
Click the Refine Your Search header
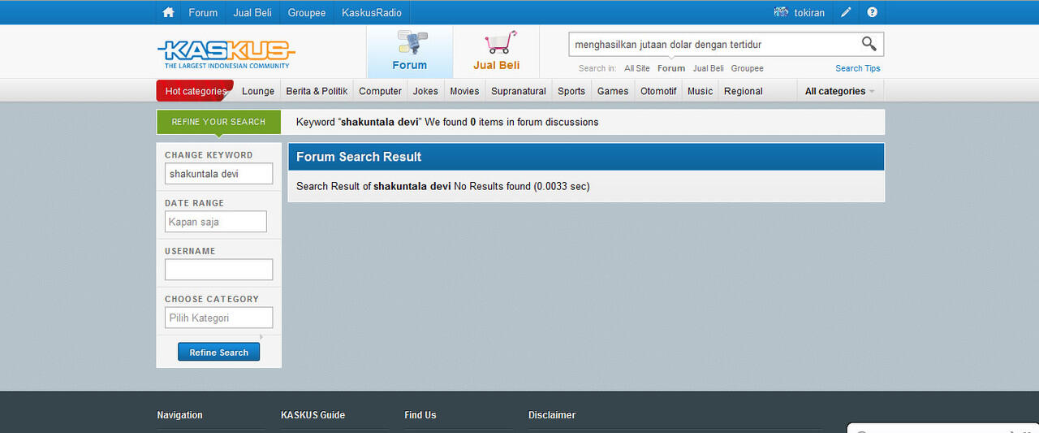click(x=218, y=122)
